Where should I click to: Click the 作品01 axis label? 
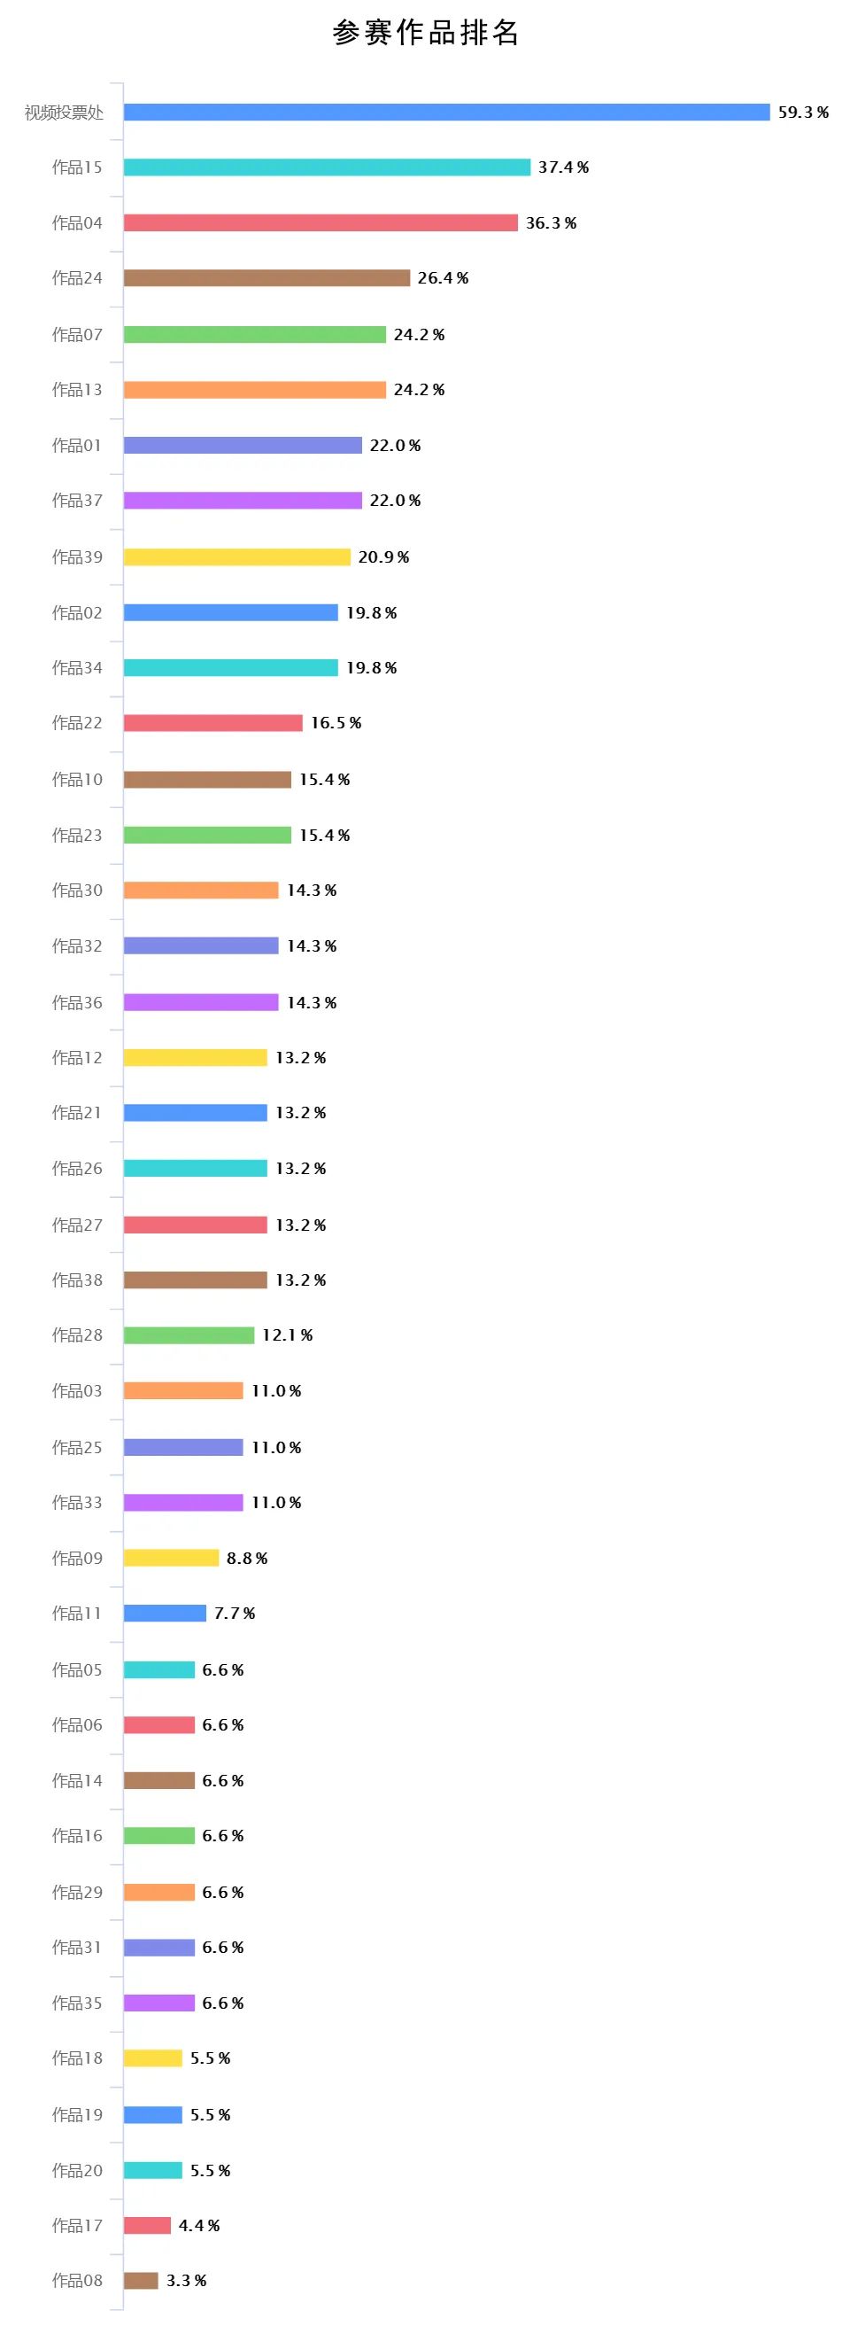click(77, 445)
